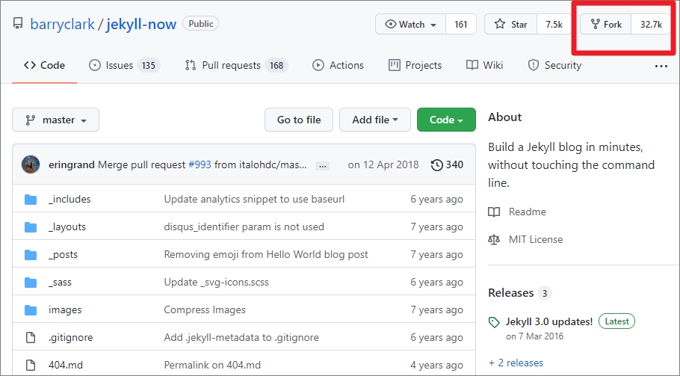Open the MIT License link
This screenshot has height=376, width=680.
[536, 240]
